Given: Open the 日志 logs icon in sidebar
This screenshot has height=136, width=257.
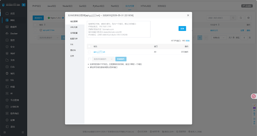Looking at the screenshot, I should tap(7, 67).
